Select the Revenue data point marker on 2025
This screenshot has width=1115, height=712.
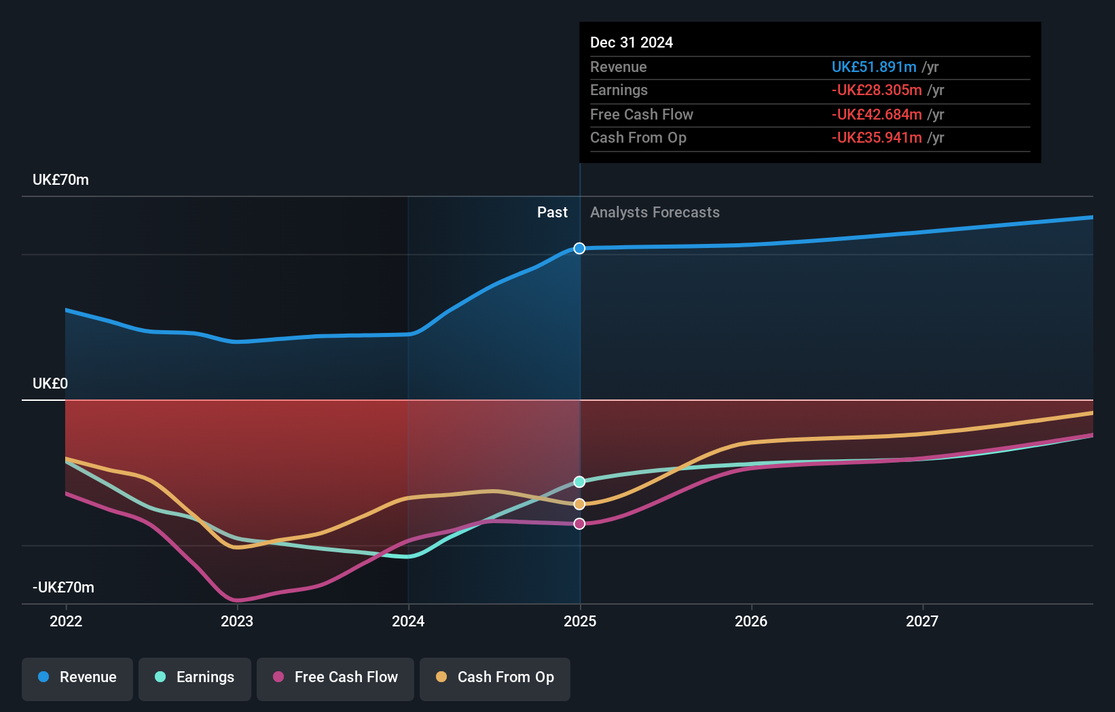(579, 249)
